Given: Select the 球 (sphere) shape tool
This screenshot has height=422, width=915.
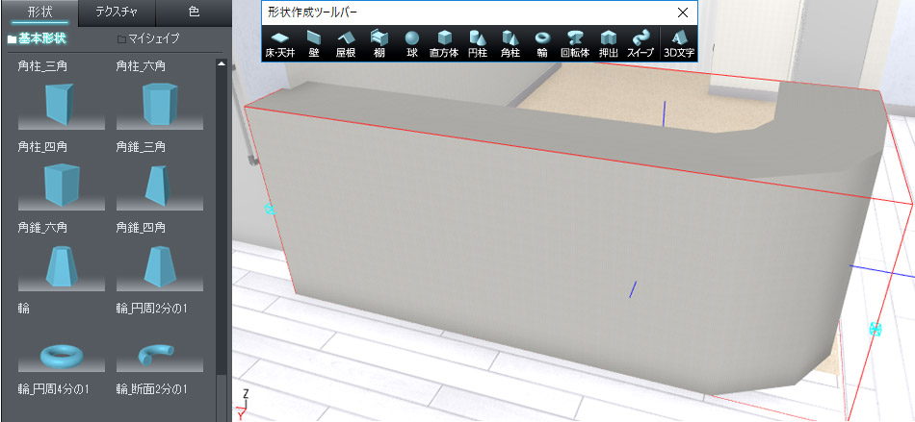Looking at the screenshot, I should 412,43.
